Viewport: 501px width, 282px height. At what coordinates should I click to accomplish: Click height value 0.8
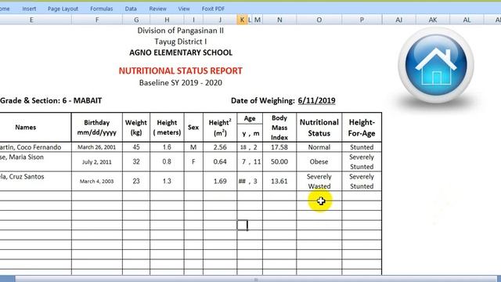(167, 162)
